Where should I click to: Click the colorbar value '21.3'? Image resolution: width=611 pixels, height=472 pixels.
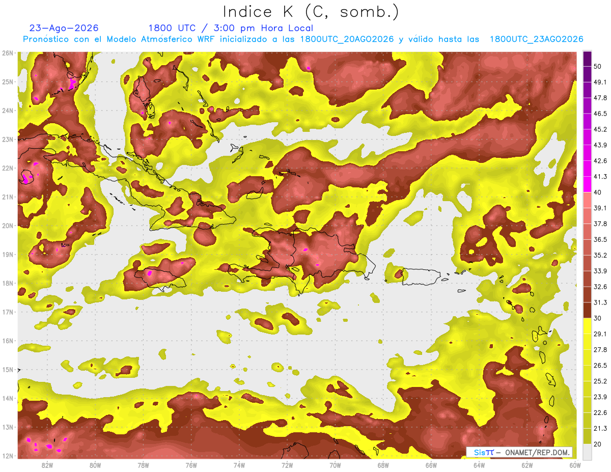tap(600, 428)
